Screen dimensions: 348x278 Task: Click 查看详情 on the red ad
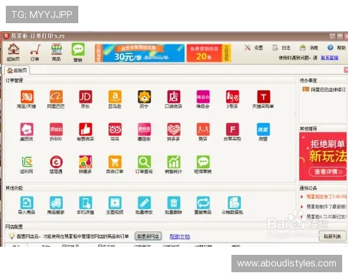pyautogui.click(x=328, y=171)
